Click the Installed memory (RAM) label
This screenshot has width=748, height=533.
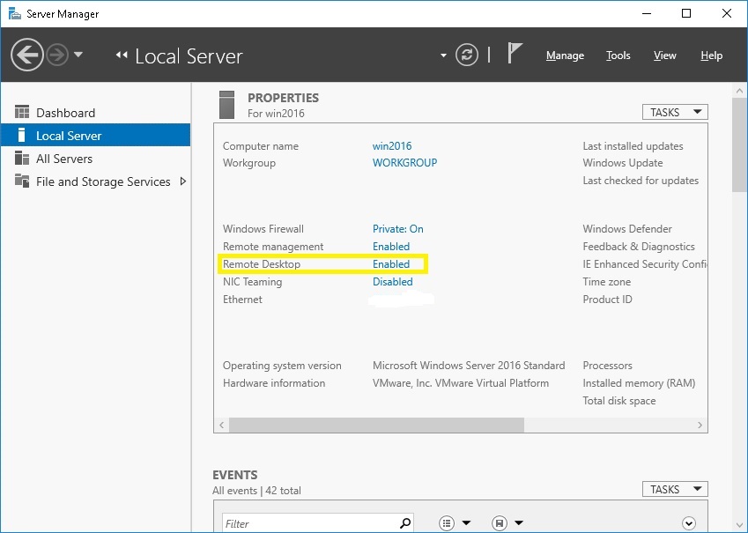(639, 383)
